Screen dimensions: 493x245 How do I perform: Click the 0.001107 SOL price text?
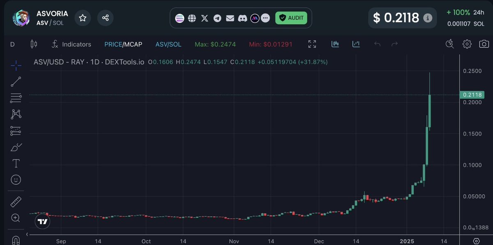(x=466, y=24)
